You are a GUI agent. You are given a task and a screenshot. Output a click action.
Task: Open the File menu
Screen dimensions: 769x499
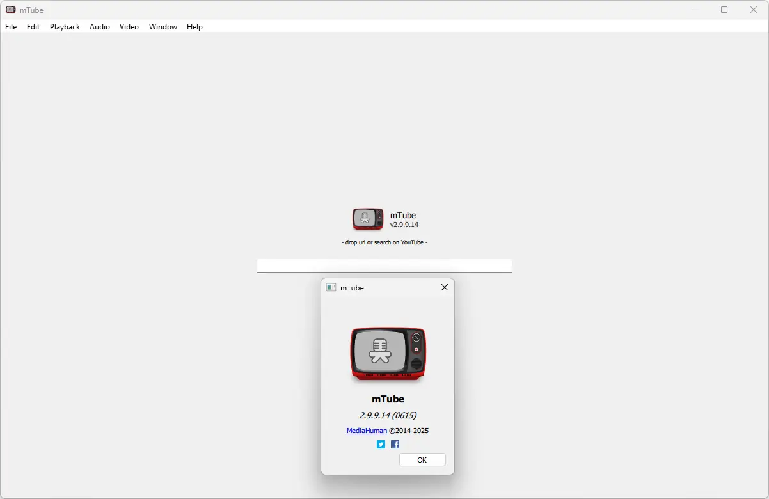coord(11,27)
